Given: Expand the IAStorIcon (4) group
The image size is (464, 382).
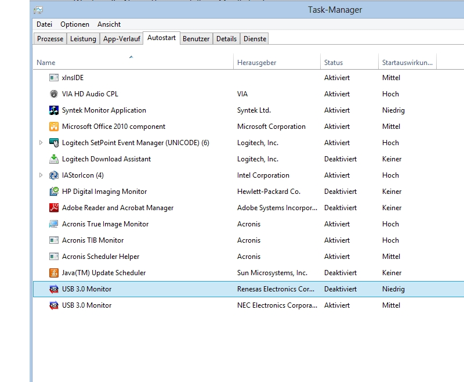Looking at the screenshot, I should pos(41,175).
